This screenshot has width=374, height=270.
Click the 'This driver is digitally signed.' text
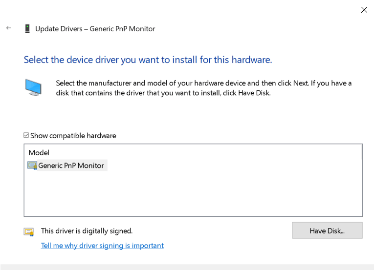pyautogui.click(x=87, y=231)
